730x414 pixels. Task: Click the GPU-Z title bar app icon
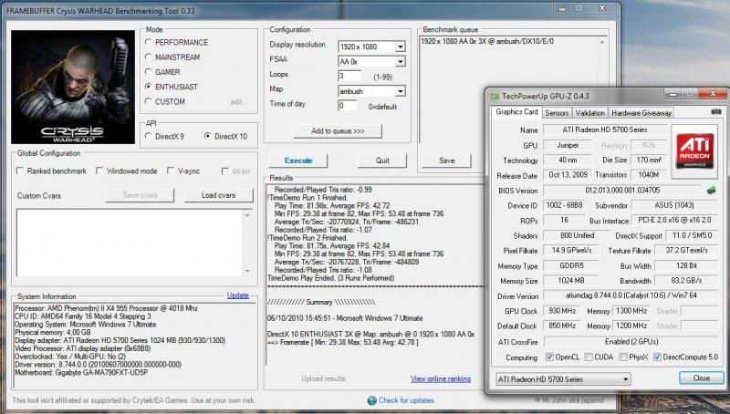pyautogui.click(x=494, y=96)
